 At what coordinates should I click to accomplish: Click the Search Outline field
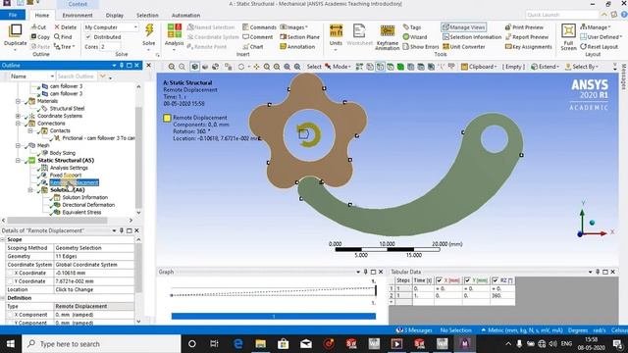pyautogui.click(x=77, y=76)
